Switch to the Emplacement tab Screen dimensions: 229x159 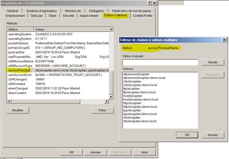pos(15,16)
